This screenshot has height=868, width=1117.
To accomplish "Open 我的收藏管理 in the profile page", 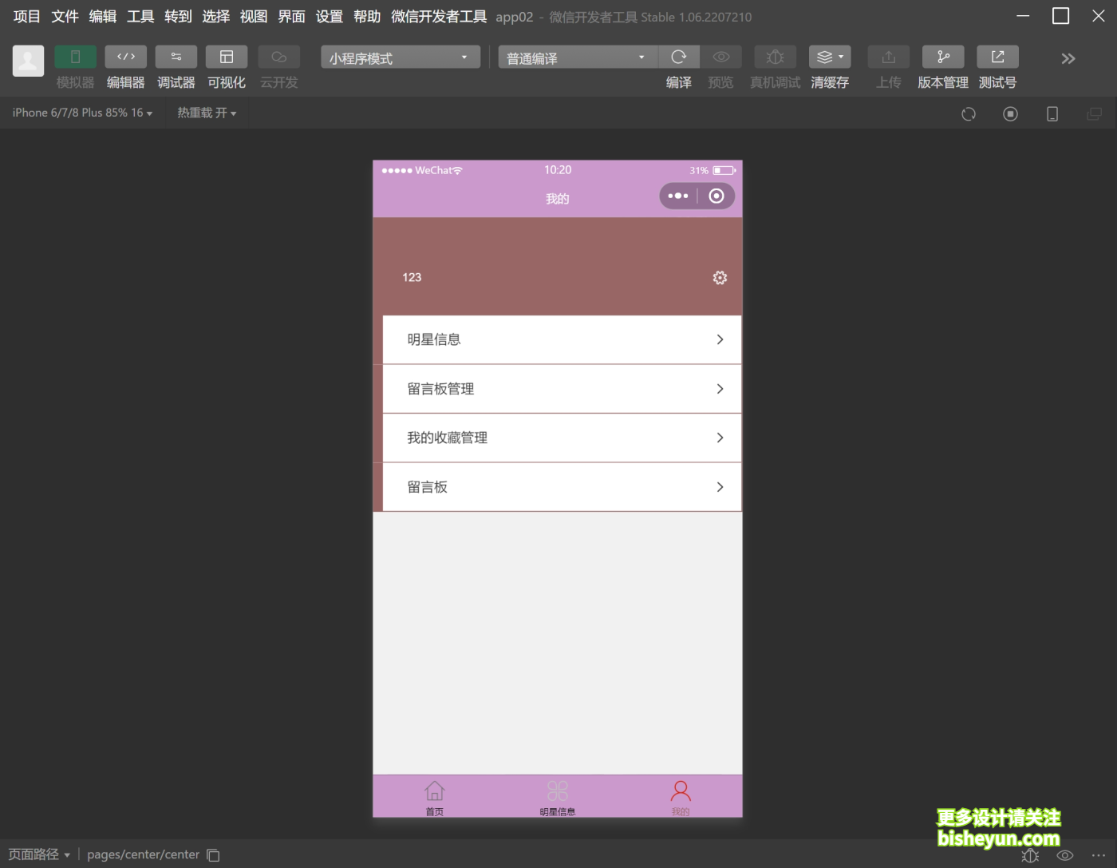I will (561, 438).
